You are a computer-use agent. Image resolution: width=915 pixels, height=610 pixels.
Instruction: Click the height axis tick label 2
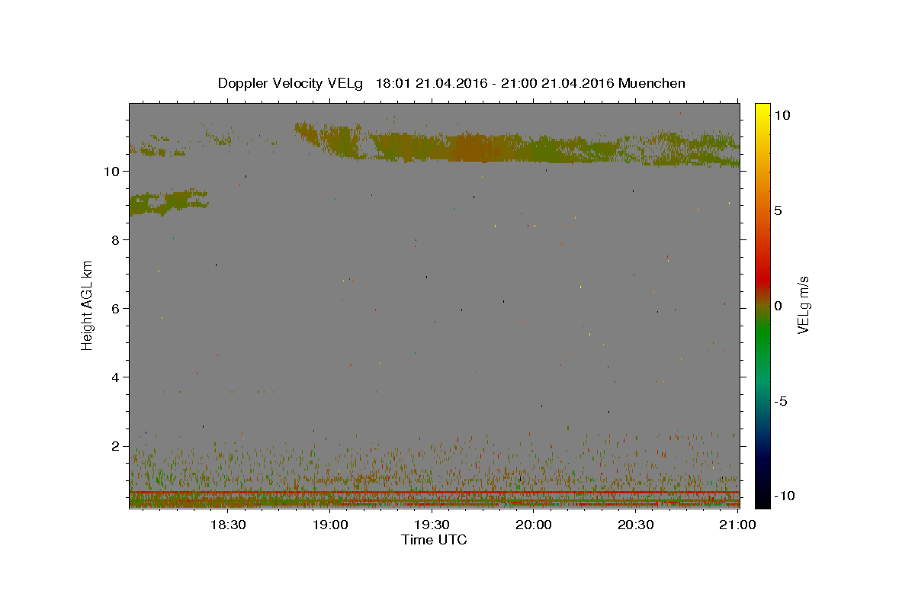click(x=115, y=446)
